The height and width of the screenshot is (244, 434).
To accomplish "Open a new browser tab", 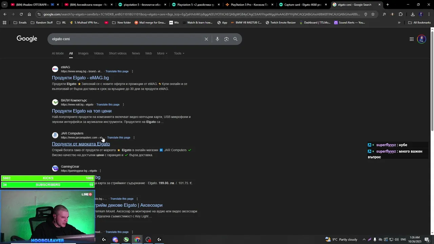I will 388,5.
